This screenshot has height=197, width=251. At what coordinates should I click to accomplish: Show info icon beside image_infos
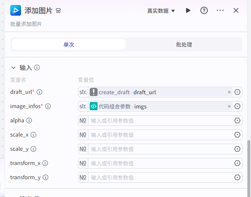point(48,106)
